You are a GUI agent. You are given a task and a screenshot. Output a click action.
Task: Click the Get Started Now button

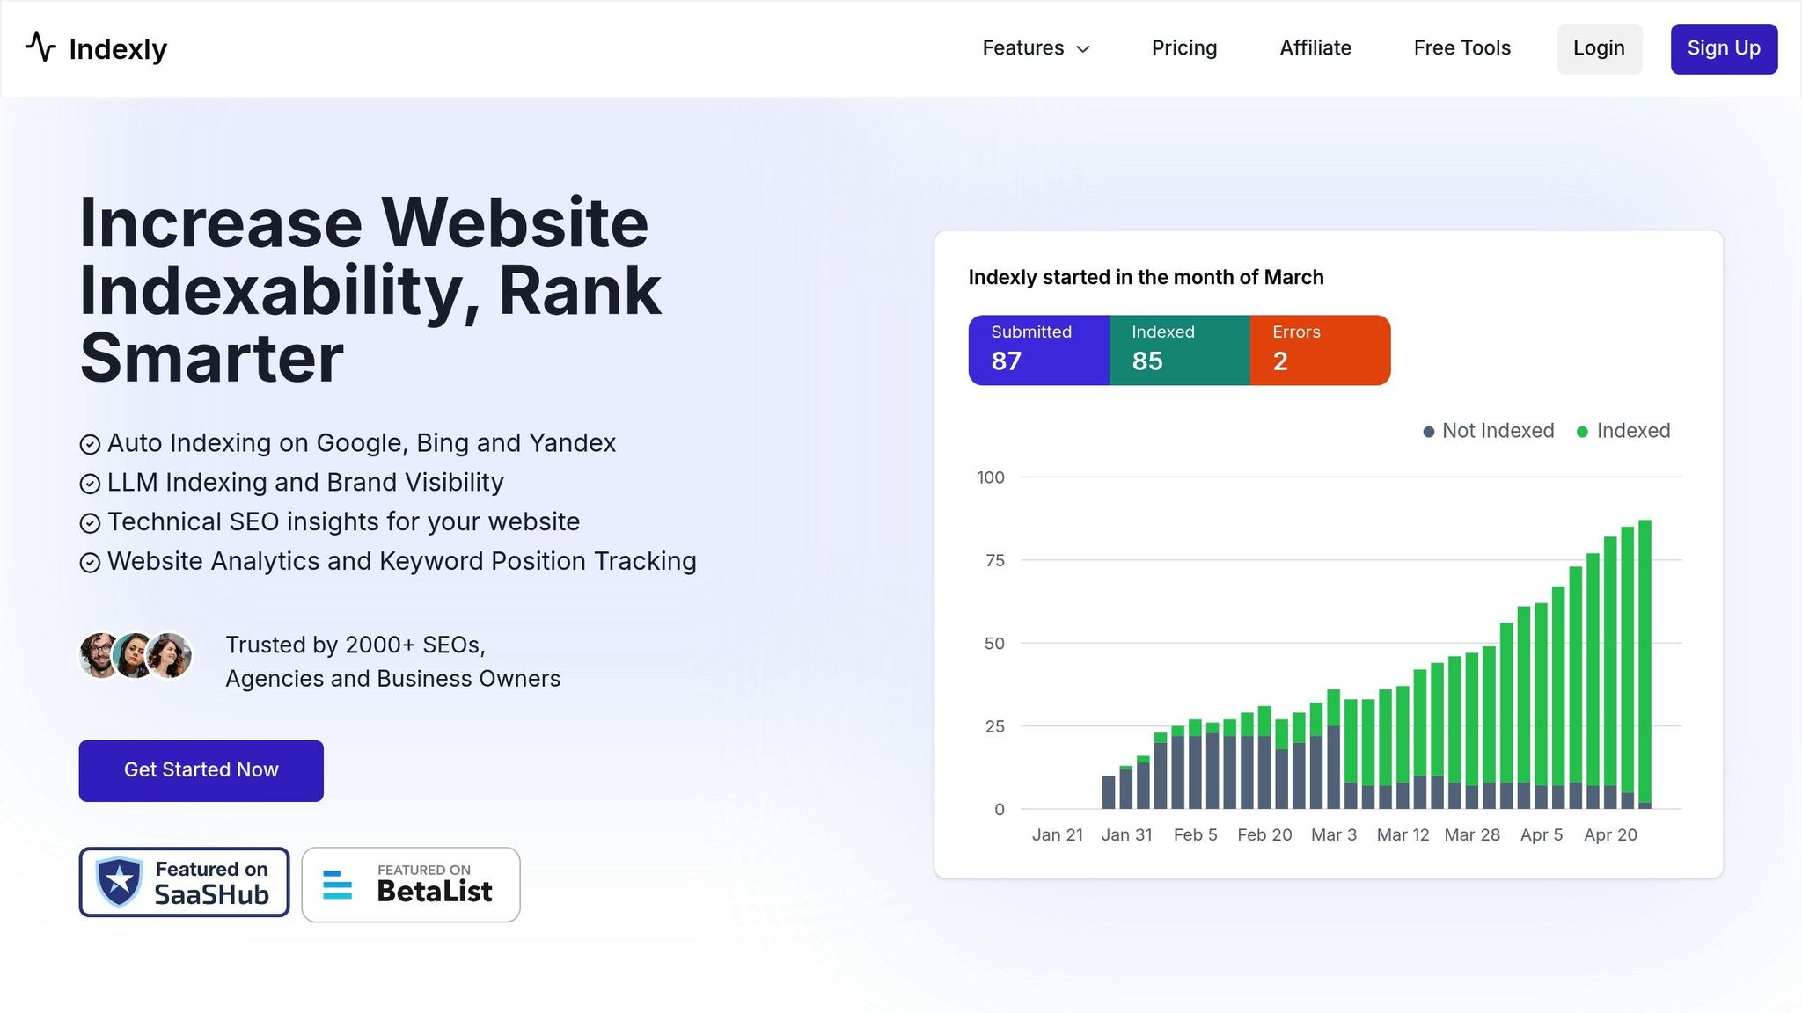(201, 770)
